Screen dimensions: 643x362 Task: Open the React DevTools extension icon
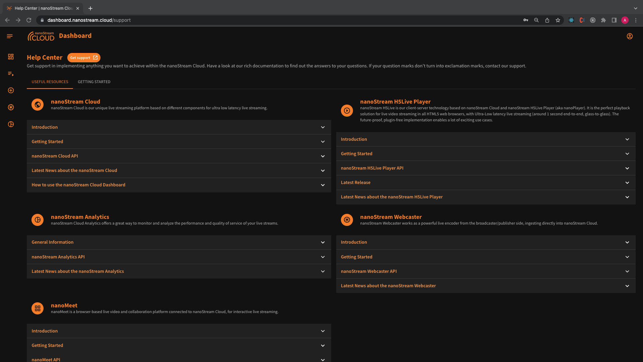[571, 20]
